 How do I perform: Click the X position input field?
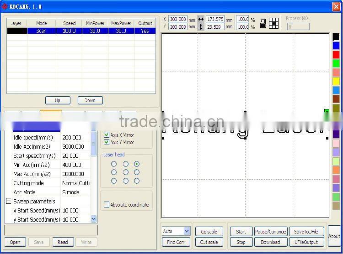tap(178, 19)
